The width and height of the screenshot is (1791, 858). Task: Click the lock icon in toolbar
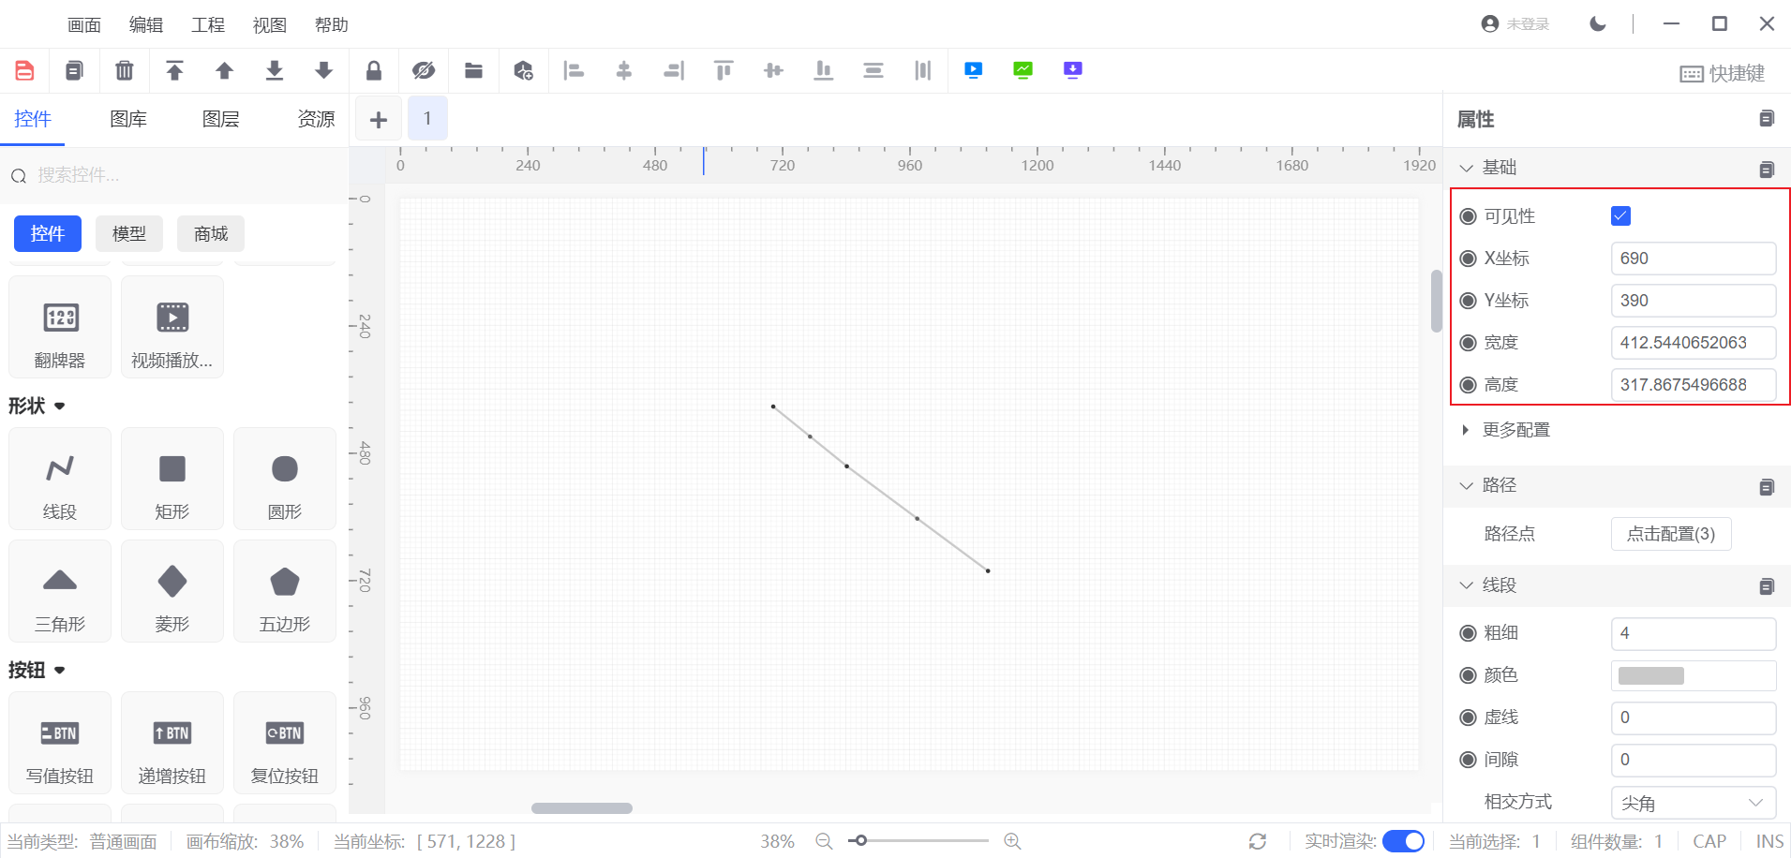point(374,70)
